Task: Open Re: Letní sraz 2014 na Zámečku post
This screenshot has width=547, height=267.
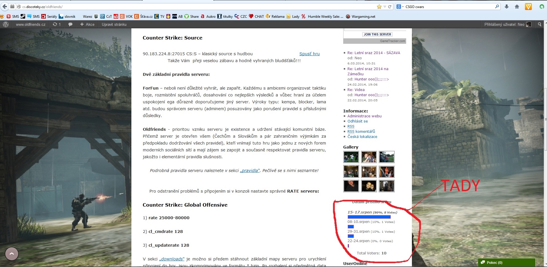Action: pyautogui.click(x=368, y=71)
